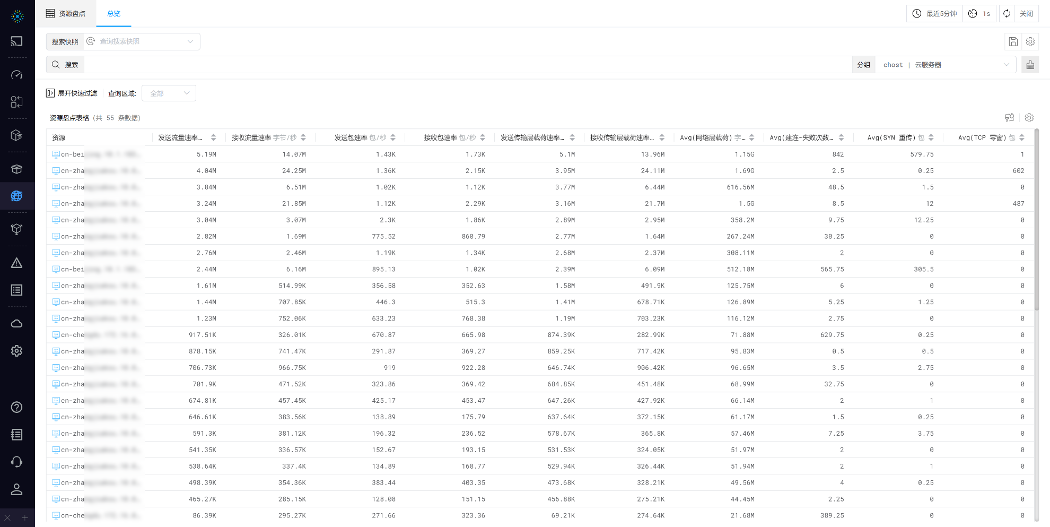Open the 搜索快照 snapshot dropdown
This screenshot has height=527, width=1050.
(142, 41)
